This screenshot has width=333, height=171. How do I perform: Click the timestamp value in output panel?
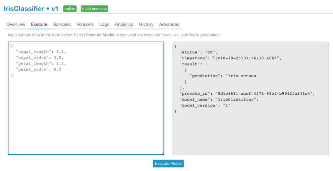coord(246,58)
